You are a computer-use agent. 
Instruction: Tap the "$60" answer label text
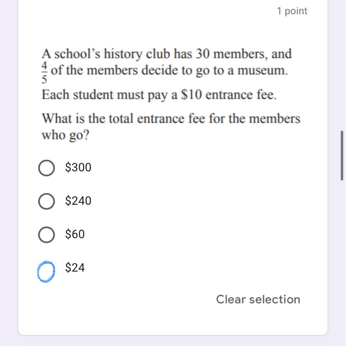pyautogui.click(x=75, y=234)
